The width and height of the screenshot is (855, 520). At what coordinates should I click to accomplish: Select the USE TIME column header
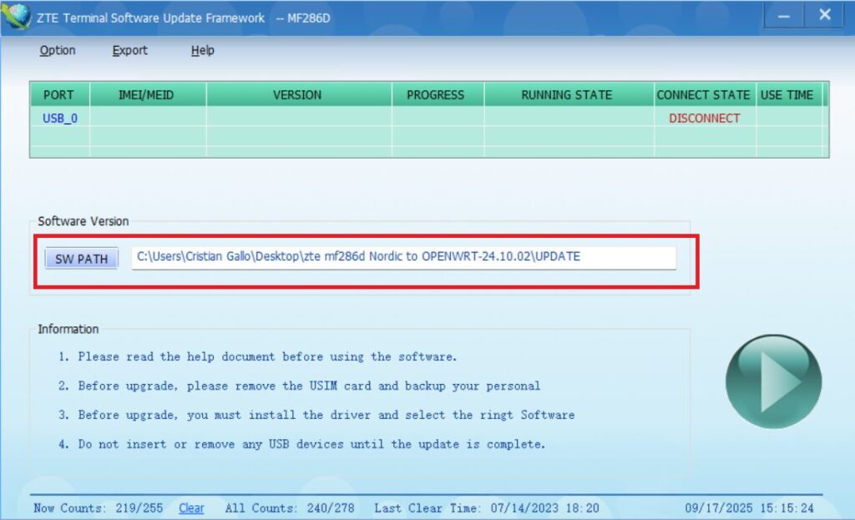(x=787, y=95)
